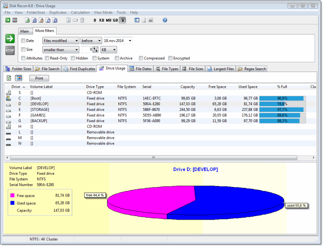Check the Compressed attribute checkbox

141,58
